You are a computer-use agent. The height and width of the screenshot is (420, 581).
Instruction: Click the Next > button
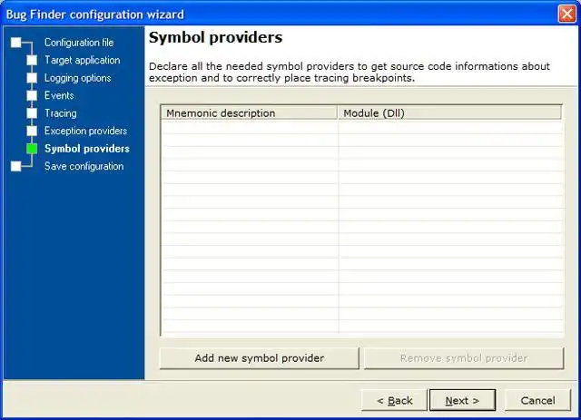[462, 400]
